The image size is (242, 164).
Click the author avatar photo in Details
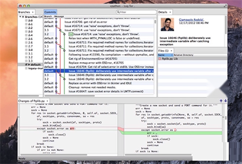pyautogui.click(x=167, y=25)
